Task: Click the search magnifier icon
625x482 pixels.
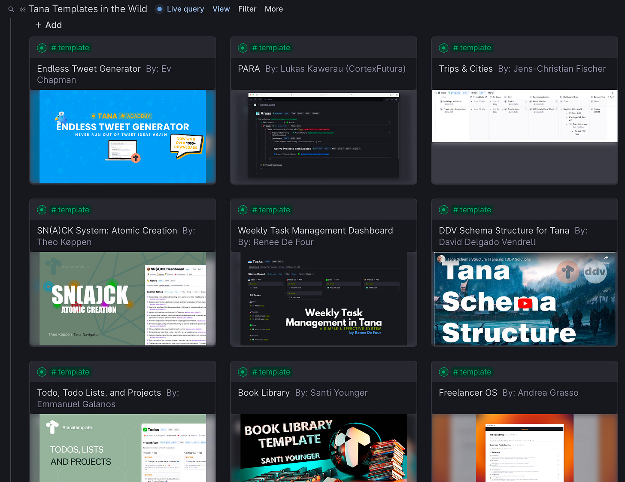Action: click(x=11, y=9)
